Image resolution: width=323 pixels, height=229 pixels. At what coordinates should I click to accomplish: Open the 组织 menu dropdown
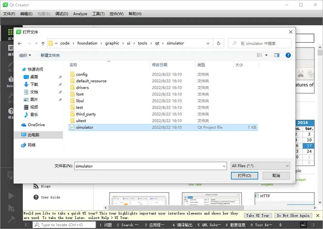(x=25, y=55)
